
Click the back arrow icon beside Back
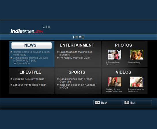(97, 102)
